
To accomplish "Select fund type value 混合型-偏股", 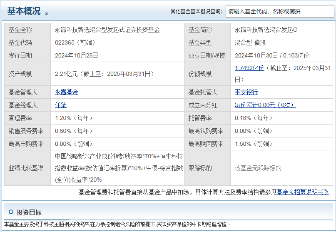I will 250,42.
